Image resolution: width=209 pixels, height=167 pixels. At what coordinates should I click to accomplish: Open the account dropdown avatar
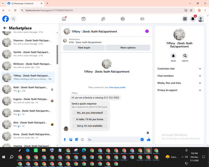pos(201,19)
